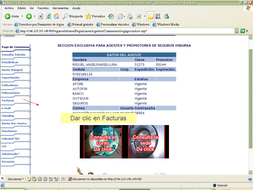This screenshot has width=253, height=190.
Task: Click the expand all discussions icon
Action: pyautogui.click(x=40, y=179)
